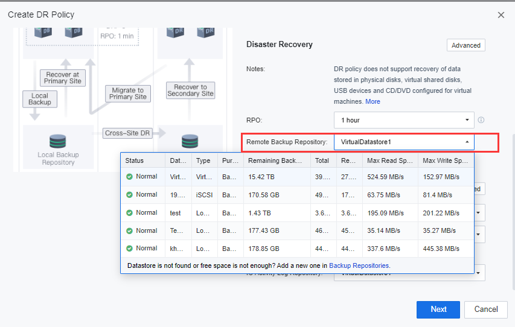Open the RPO 1 hour dropdown

click(403, 120)
